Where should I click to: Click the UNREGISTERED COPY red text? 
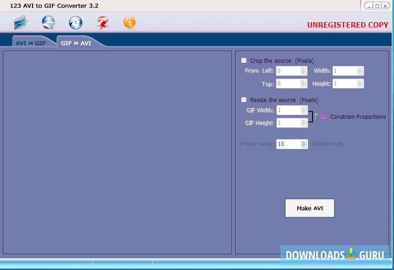point(347,25)
